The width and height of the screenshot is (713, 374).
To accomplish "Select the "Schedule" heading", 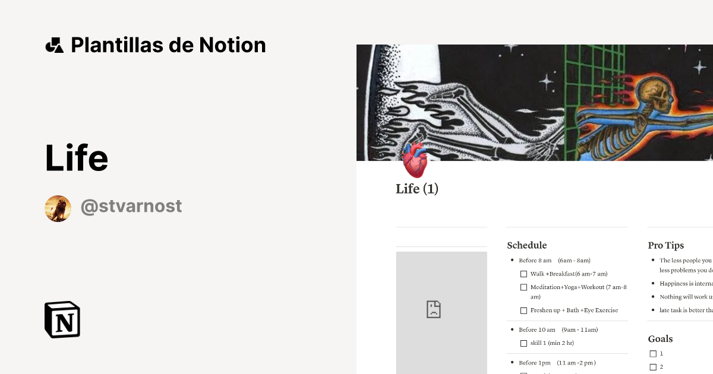I will (x=526, y=245).
